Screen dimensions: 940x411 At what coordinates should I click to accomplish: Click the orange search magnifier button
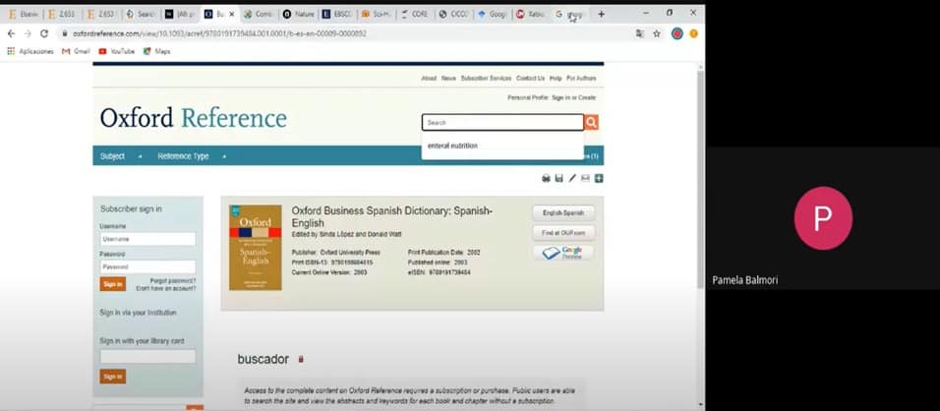click(591, 123)
